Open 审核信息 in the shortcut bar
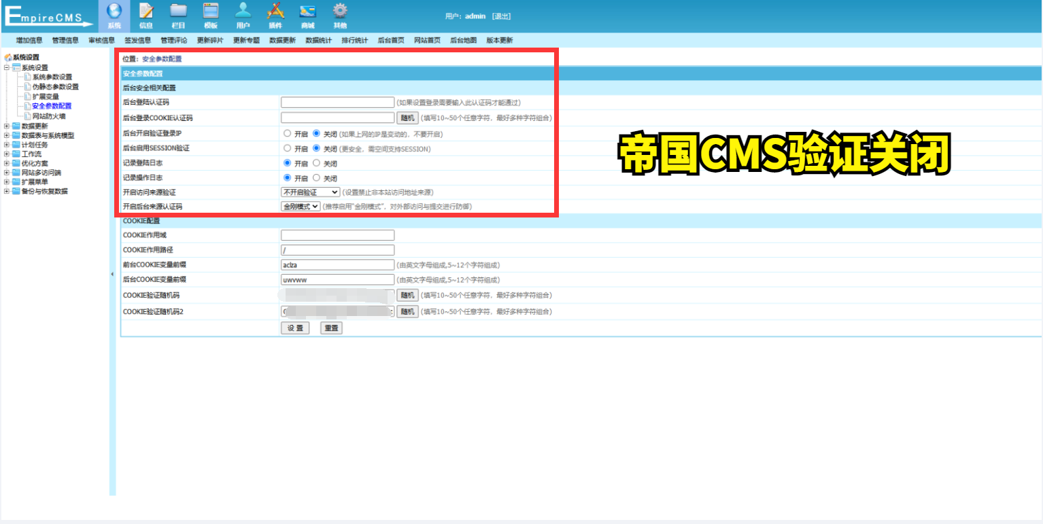This screenshot has width=1043, height=524. 101,40
